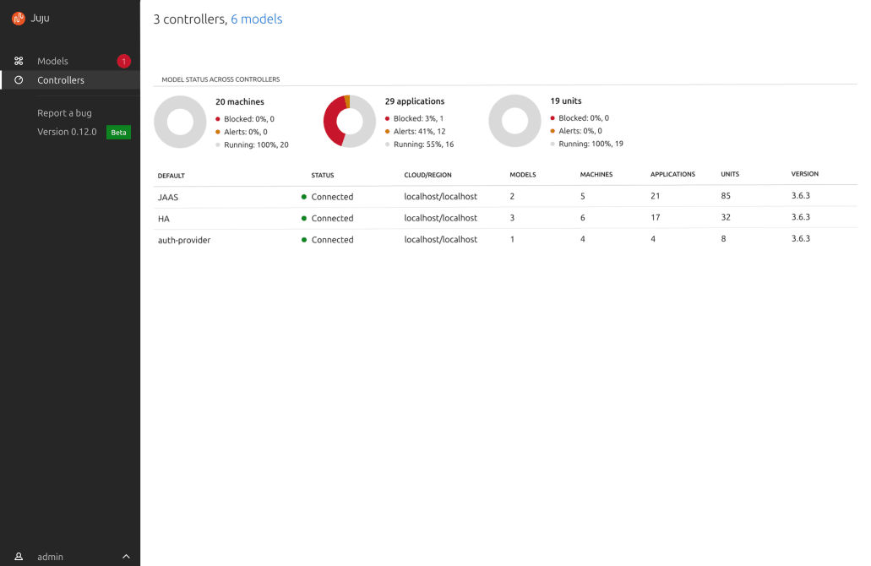Click the version 3.6.3 in JAAS row
The width and height of the screenshot is (871, 566).
click(x=800, y=195)
